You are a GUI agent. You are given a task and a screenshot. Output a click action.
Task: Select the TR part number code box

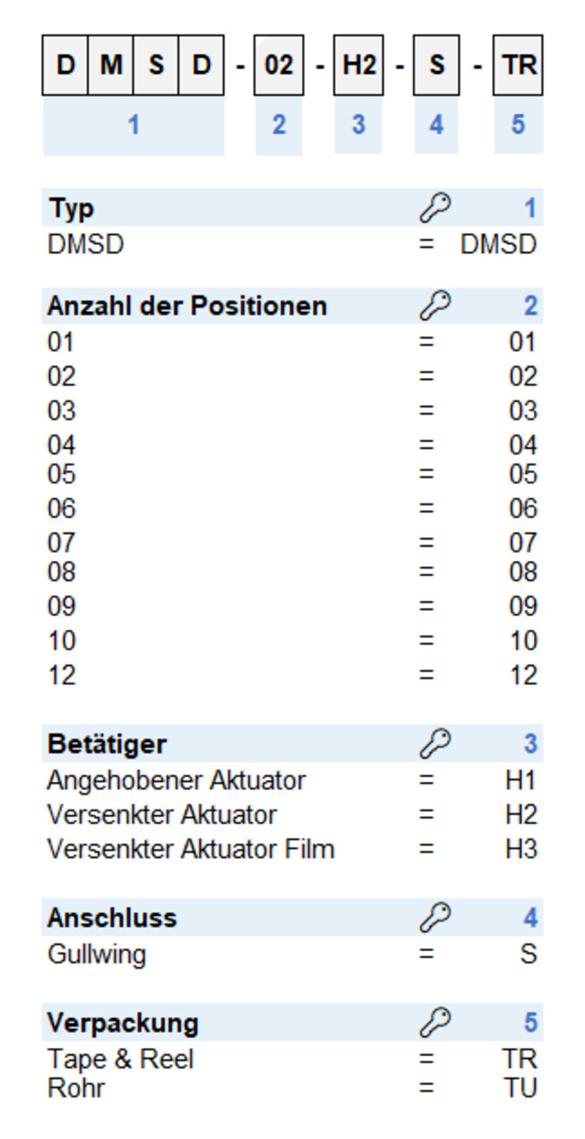[x=518, y=65]
